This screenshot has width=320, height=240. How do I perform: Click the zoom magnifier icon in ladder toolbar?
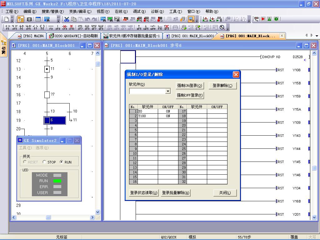(x=222, y=27)
